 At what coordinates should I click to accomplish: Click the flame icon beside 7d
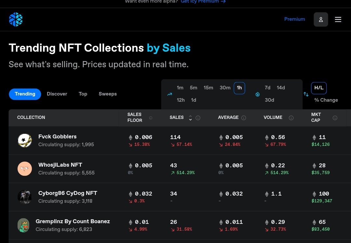257,94
